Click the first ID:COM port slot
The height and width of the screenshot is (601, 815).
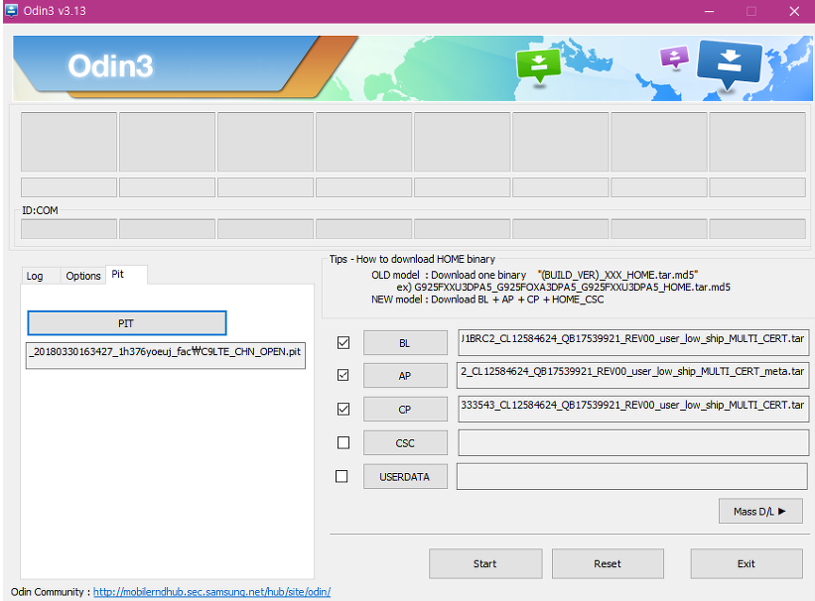68,228
